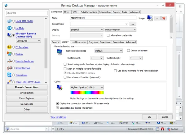Viewport: 186px width, 135px height.
Task: Open the Sub Connections tab
Action: [x=89, y=12]
